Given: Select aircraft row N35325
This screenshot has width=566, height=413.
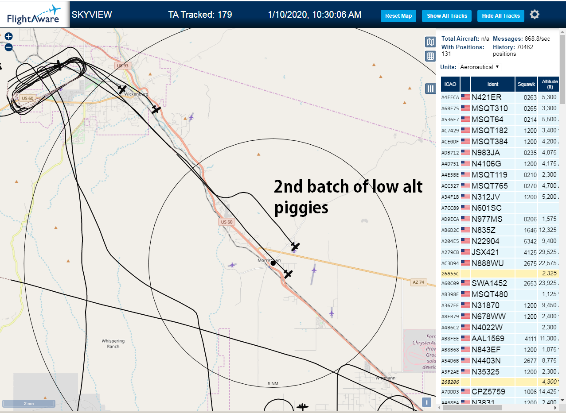Looking at the screenshot, I should tap(500, 372).
